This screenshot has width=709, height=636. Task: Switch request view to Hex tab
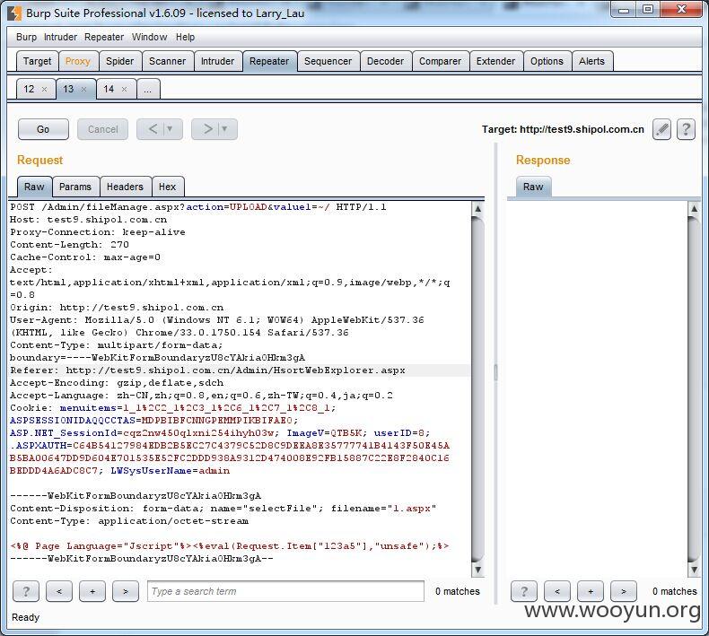pos(167,187)
